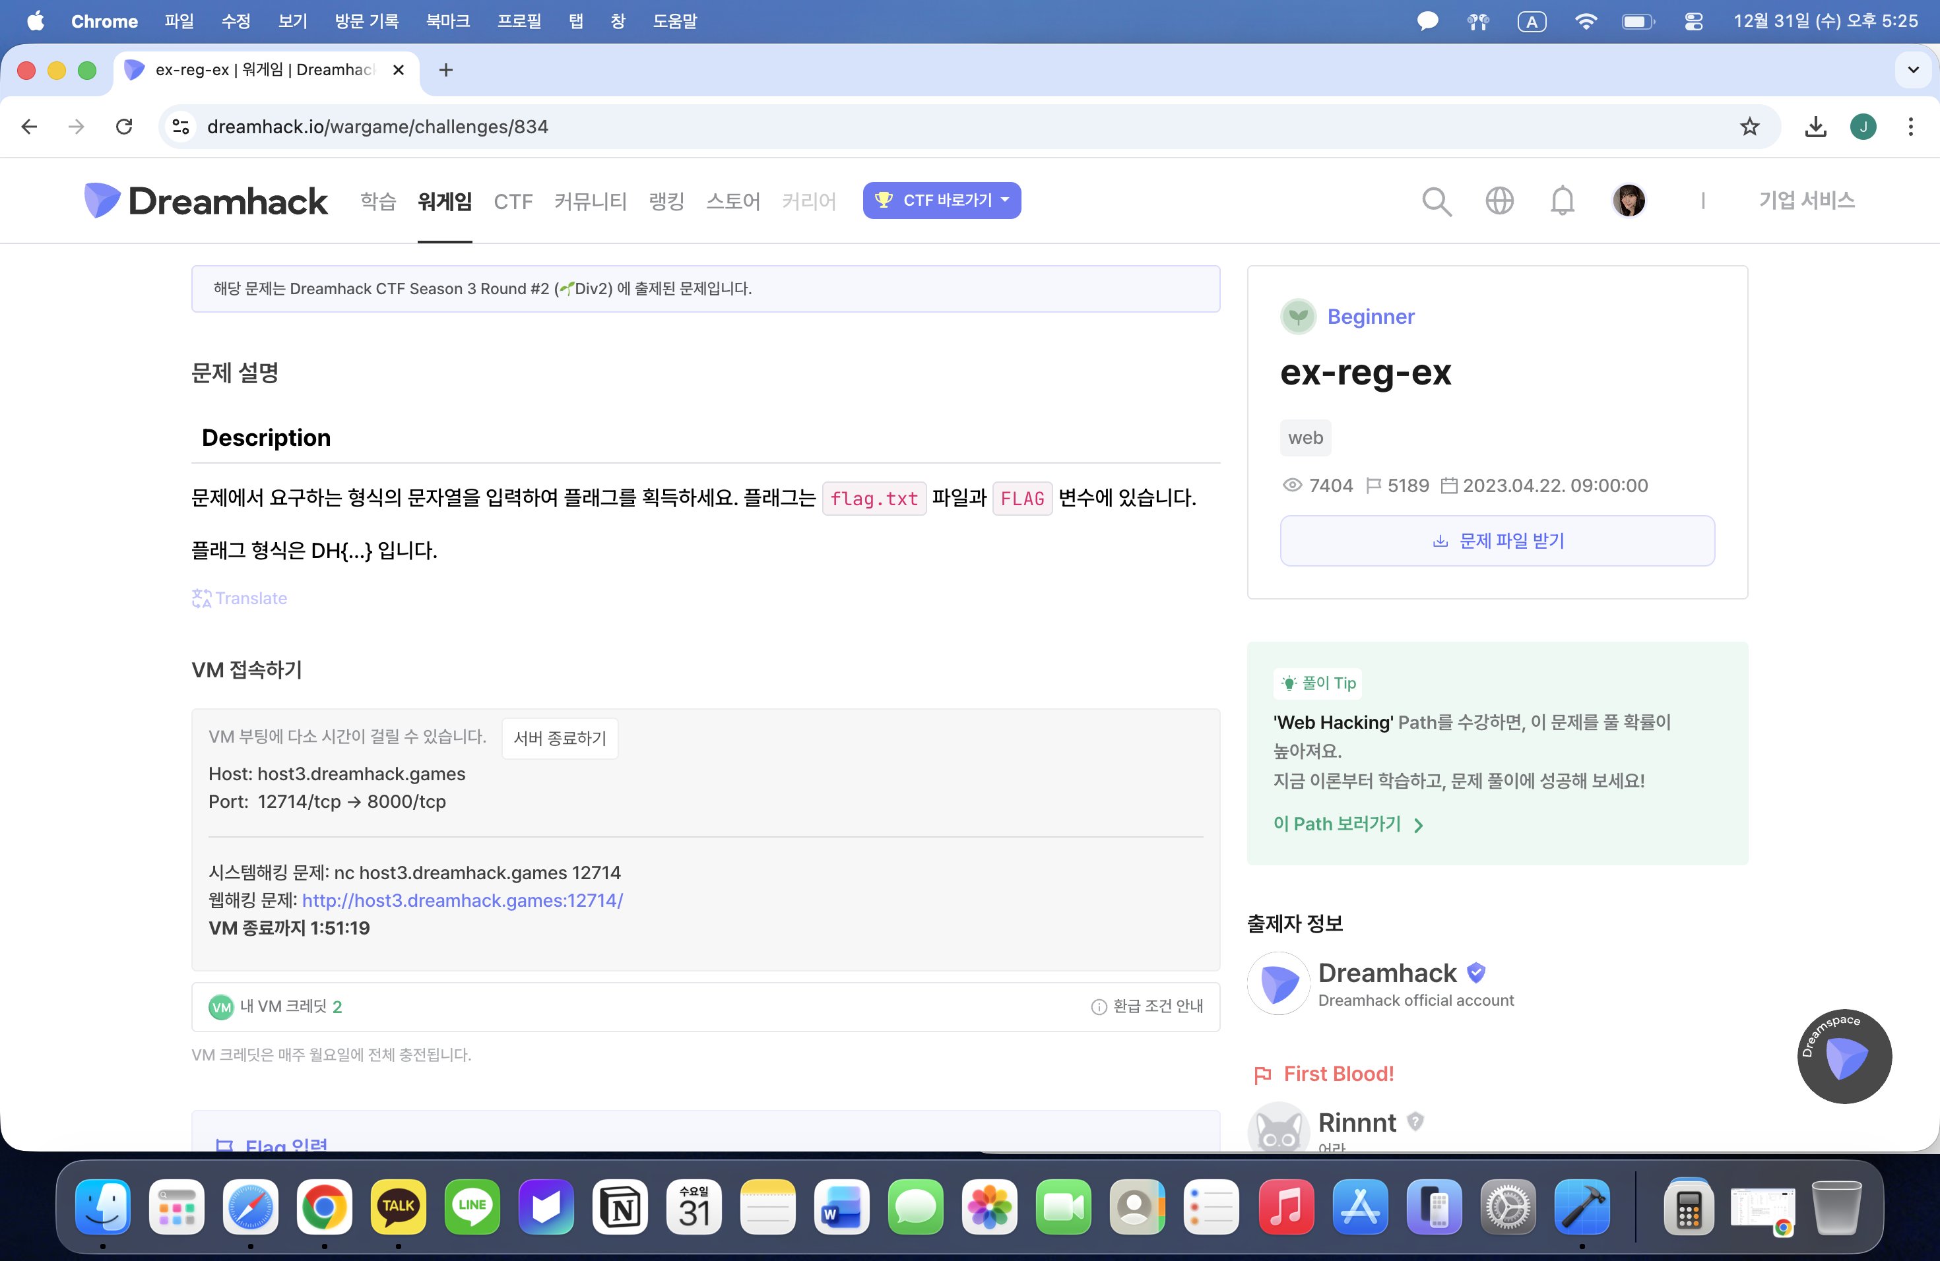Expand the CTF 바로가기 dropdown
Viewport: 1940px width, 1261px height.
(942, 200)
